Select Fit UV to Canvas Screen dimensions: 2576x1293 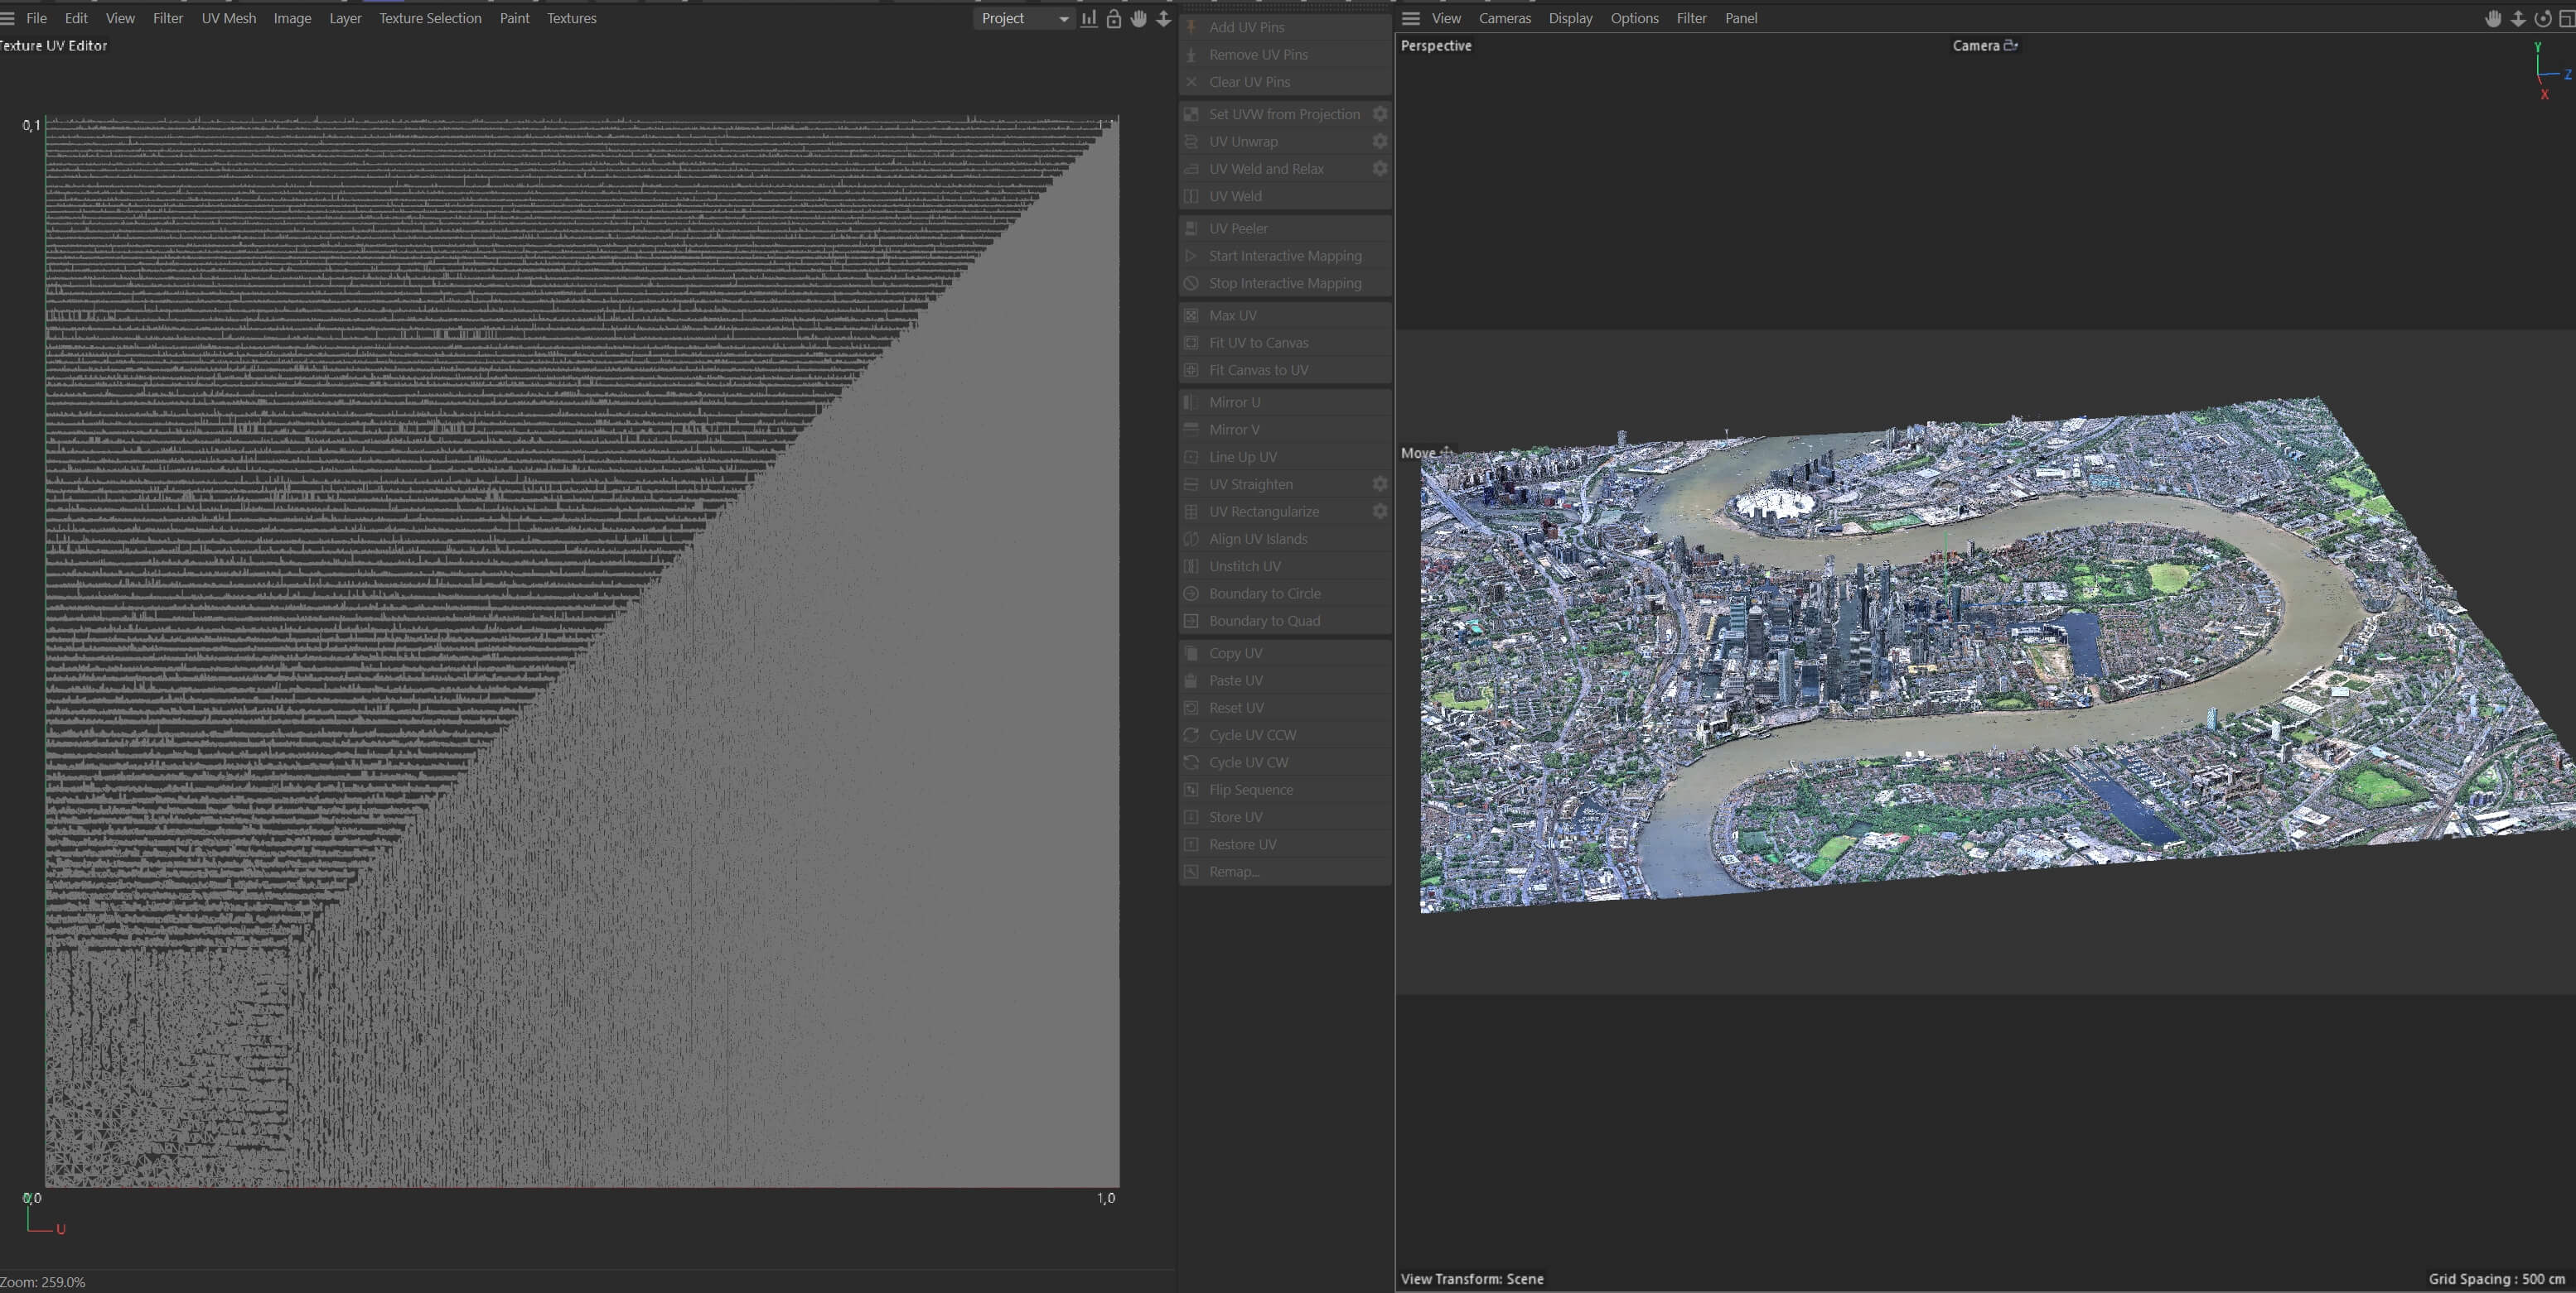1286,342
